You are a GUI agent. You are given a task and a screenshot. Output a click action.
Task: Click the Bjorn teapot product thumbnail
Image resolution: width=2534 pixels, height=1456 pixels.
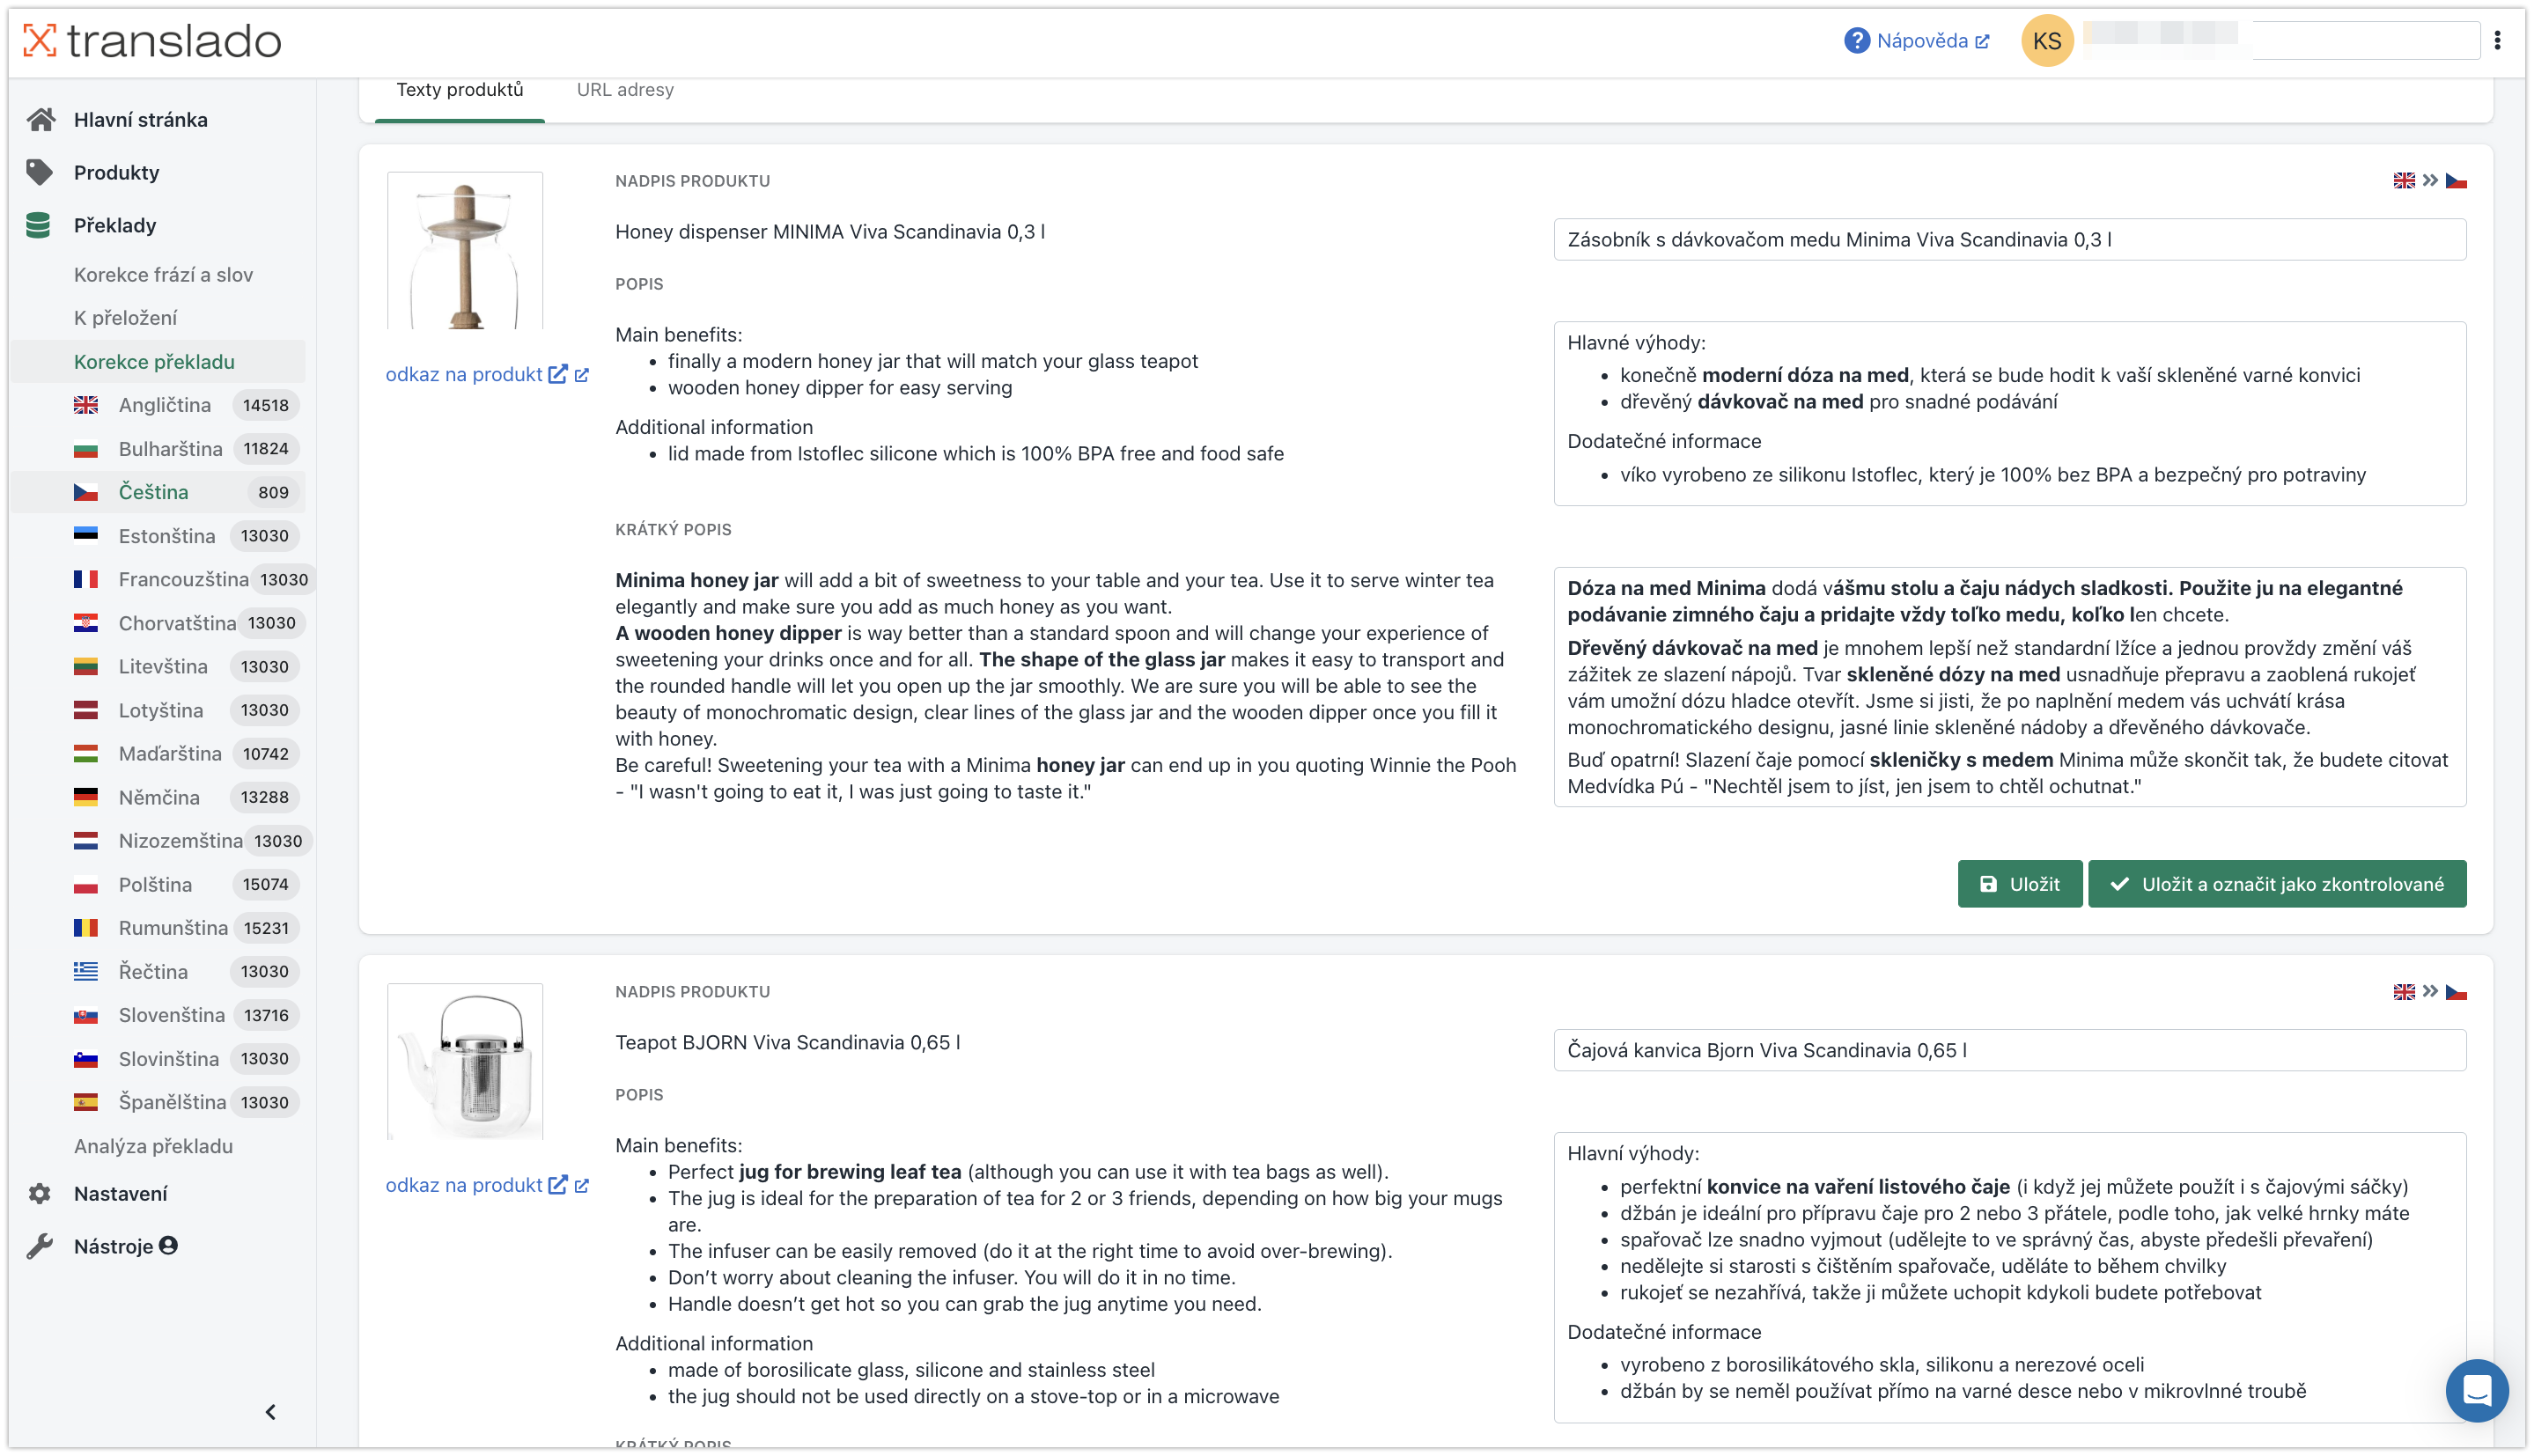[x=465, y=1061]
